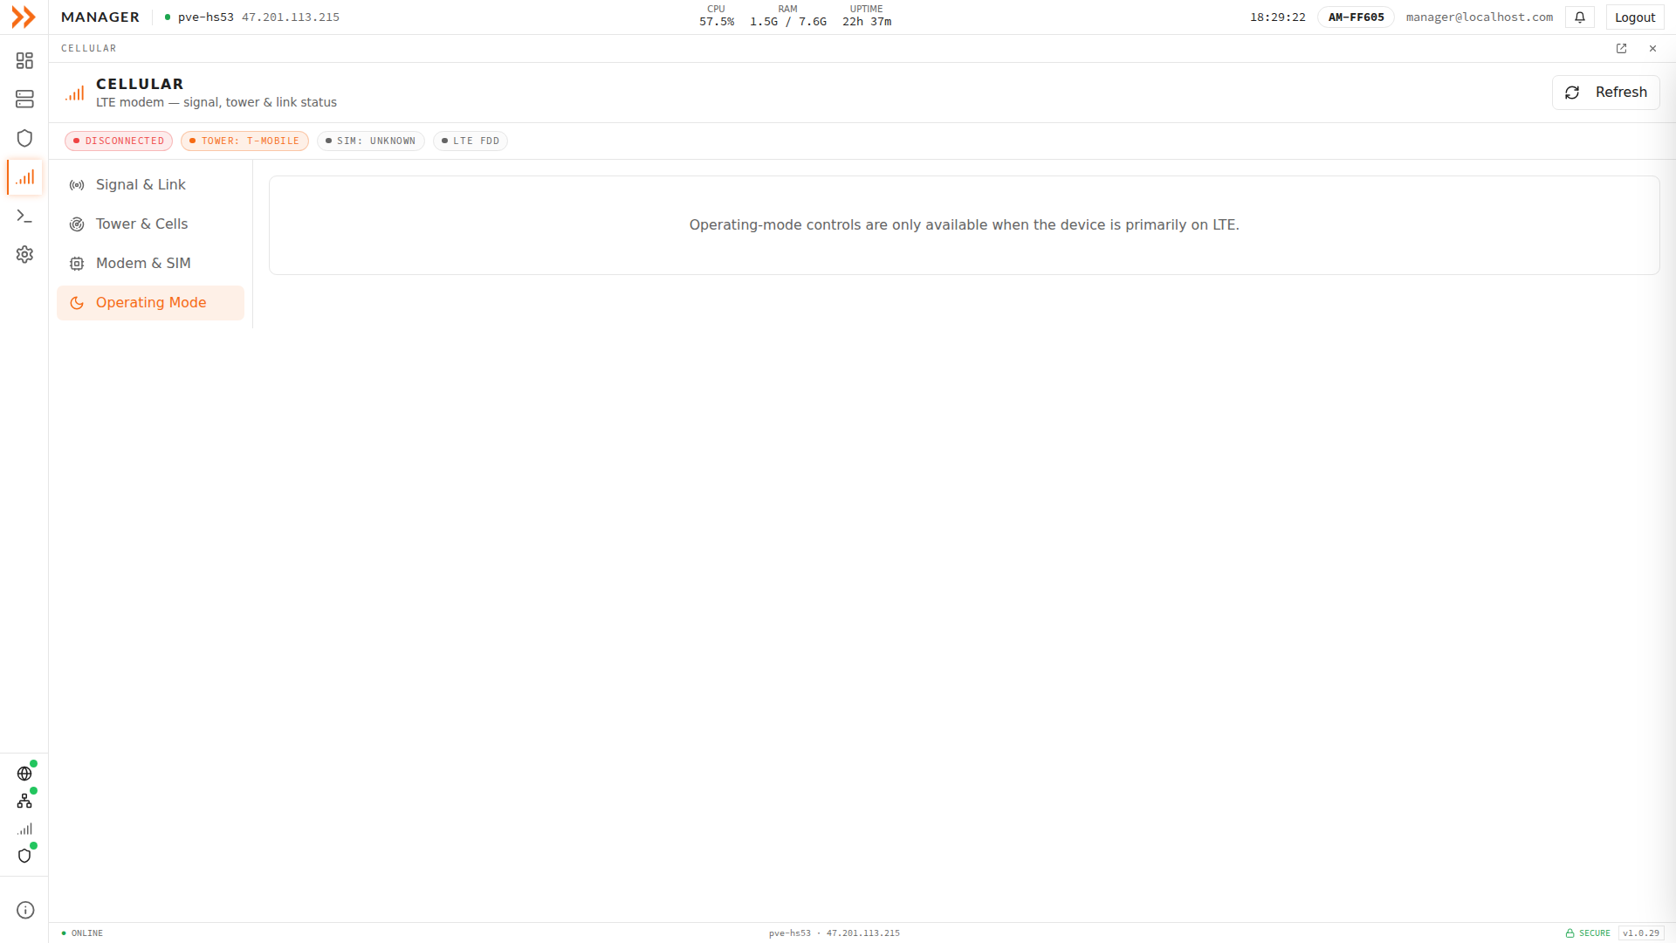The image size is (1676, 943).
Task: Log out using the Logout button
Action: click(1634, 17)
